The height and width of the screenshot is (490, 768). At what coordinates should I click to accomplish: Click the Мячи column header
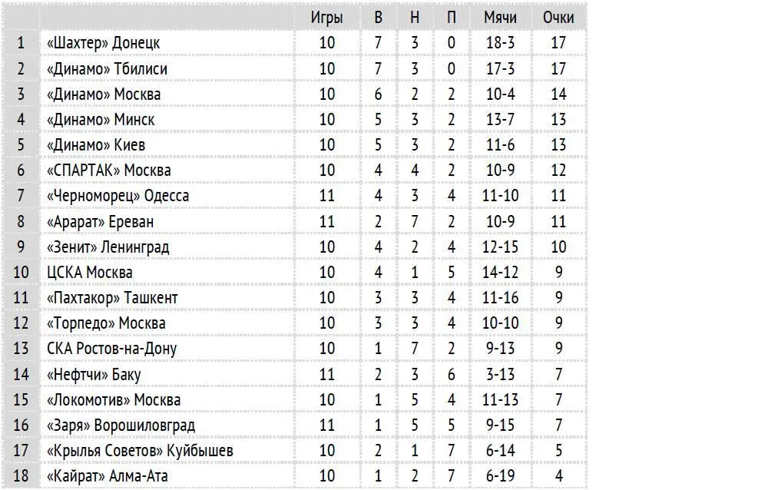click(500, 18)
